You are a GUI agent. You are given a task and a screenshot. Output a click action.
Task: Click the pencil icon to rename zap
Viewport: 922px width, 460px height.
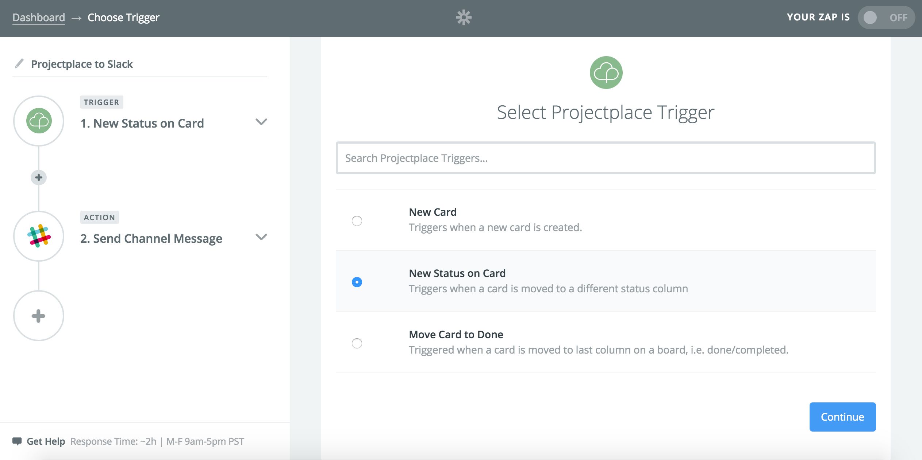pyautogui.click(x=19, y=64)
